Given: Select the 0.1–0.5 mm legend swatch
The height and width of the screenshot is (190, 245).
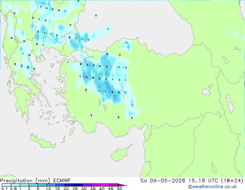Looking at the screenshot, I should tap(7, 185).
